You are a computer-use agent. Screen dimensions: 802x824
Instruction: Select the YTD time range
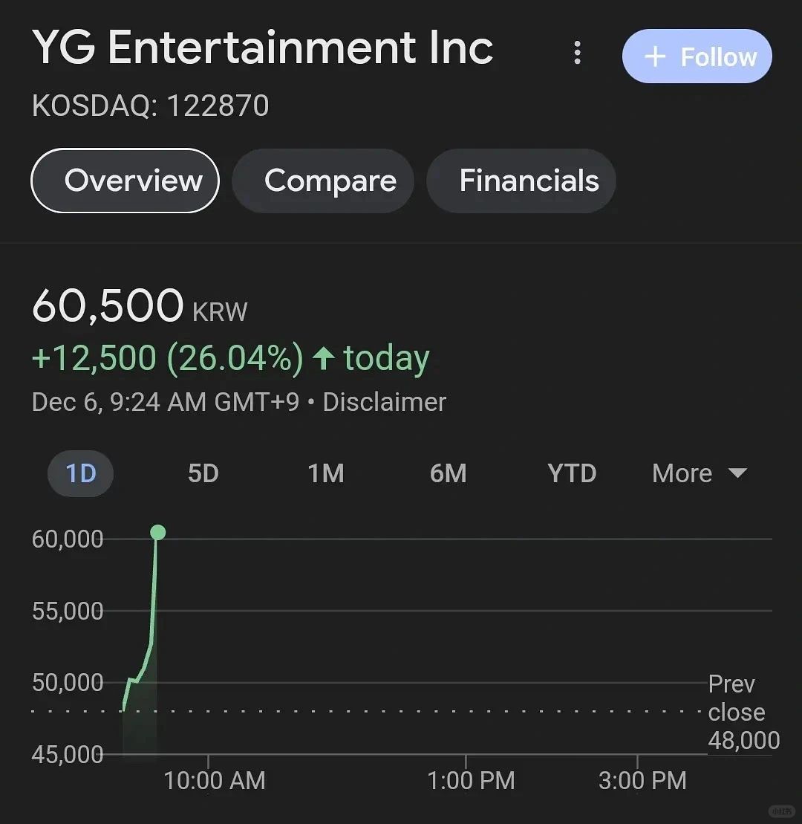point(572,473)
